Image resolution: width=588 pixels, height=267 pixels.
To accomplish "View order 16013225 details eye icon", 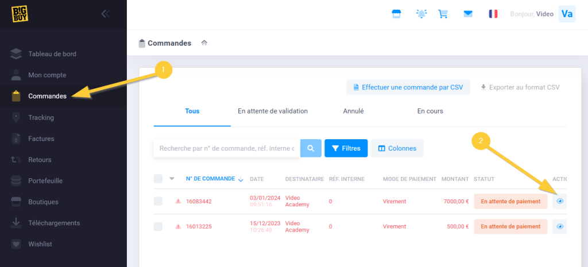I will 560,226.
